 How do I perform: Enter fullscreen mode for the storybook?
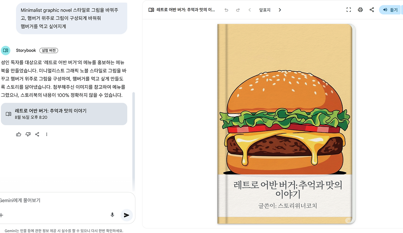coord(349,10)
